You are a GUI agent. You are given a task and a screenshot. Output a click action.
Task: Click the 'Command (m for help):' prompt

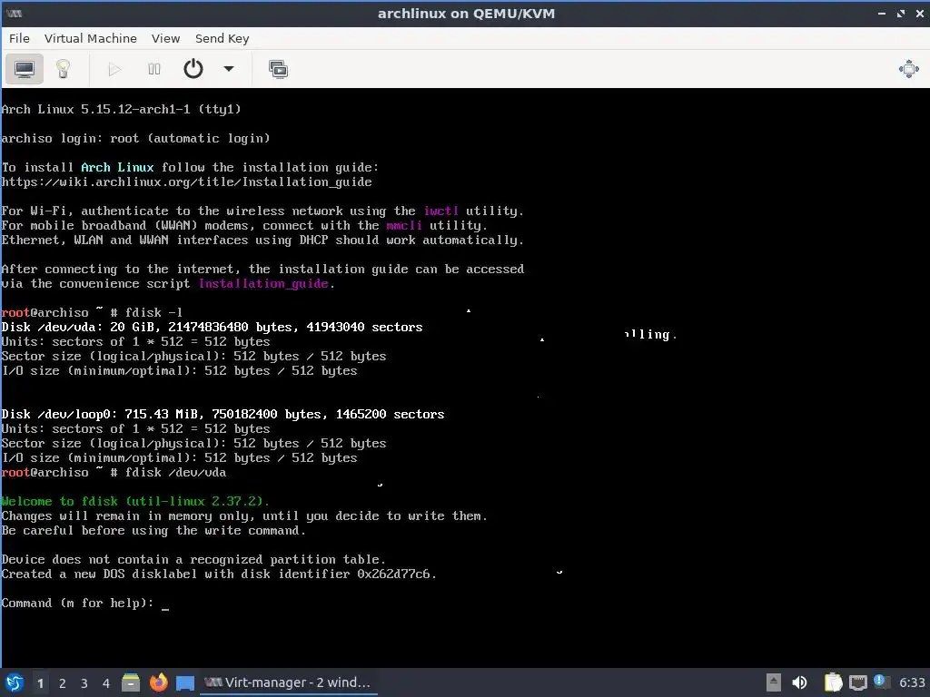77,603
